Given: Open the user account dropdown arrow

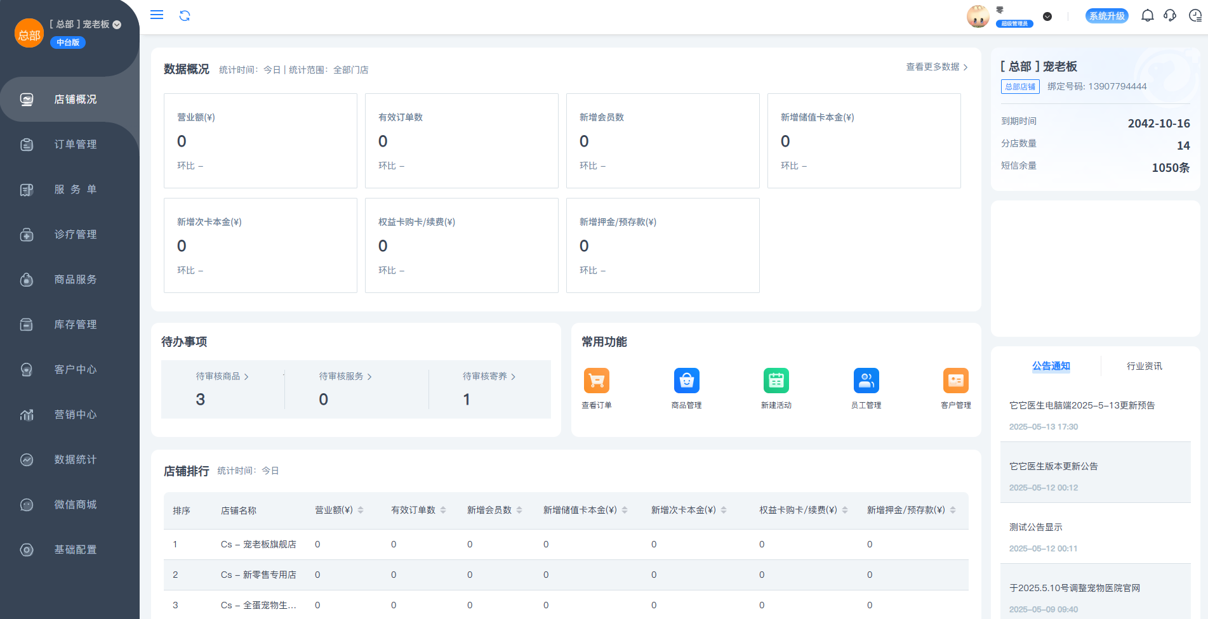Looking at the screenshot, I should click(1047, 16).
